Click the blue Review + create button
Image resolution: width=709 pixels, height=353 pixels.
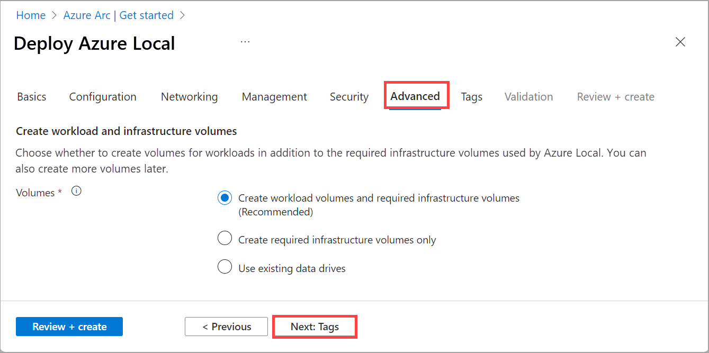[x=69, y=327]
